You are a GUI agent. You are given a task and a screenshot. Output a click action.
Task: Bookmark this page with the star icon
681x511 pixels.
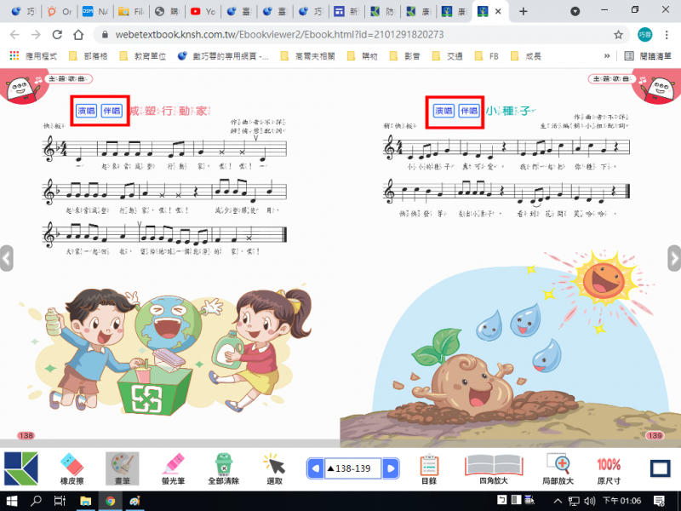(618, 35)
